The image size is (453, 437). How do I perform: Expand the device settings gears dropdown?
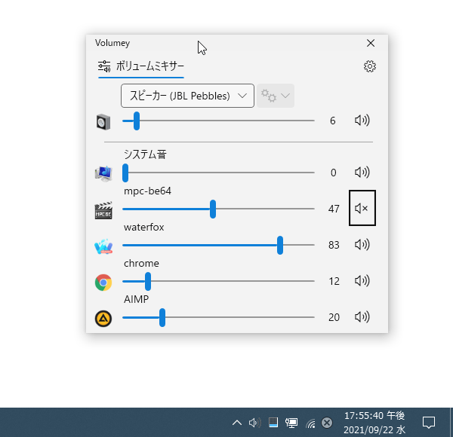click(x=276, y=96)
